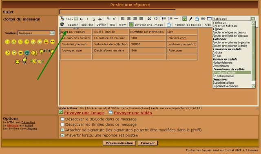Insert the tongue-out red mouth smiley
The image size is (261, 154).
point(46,42)
